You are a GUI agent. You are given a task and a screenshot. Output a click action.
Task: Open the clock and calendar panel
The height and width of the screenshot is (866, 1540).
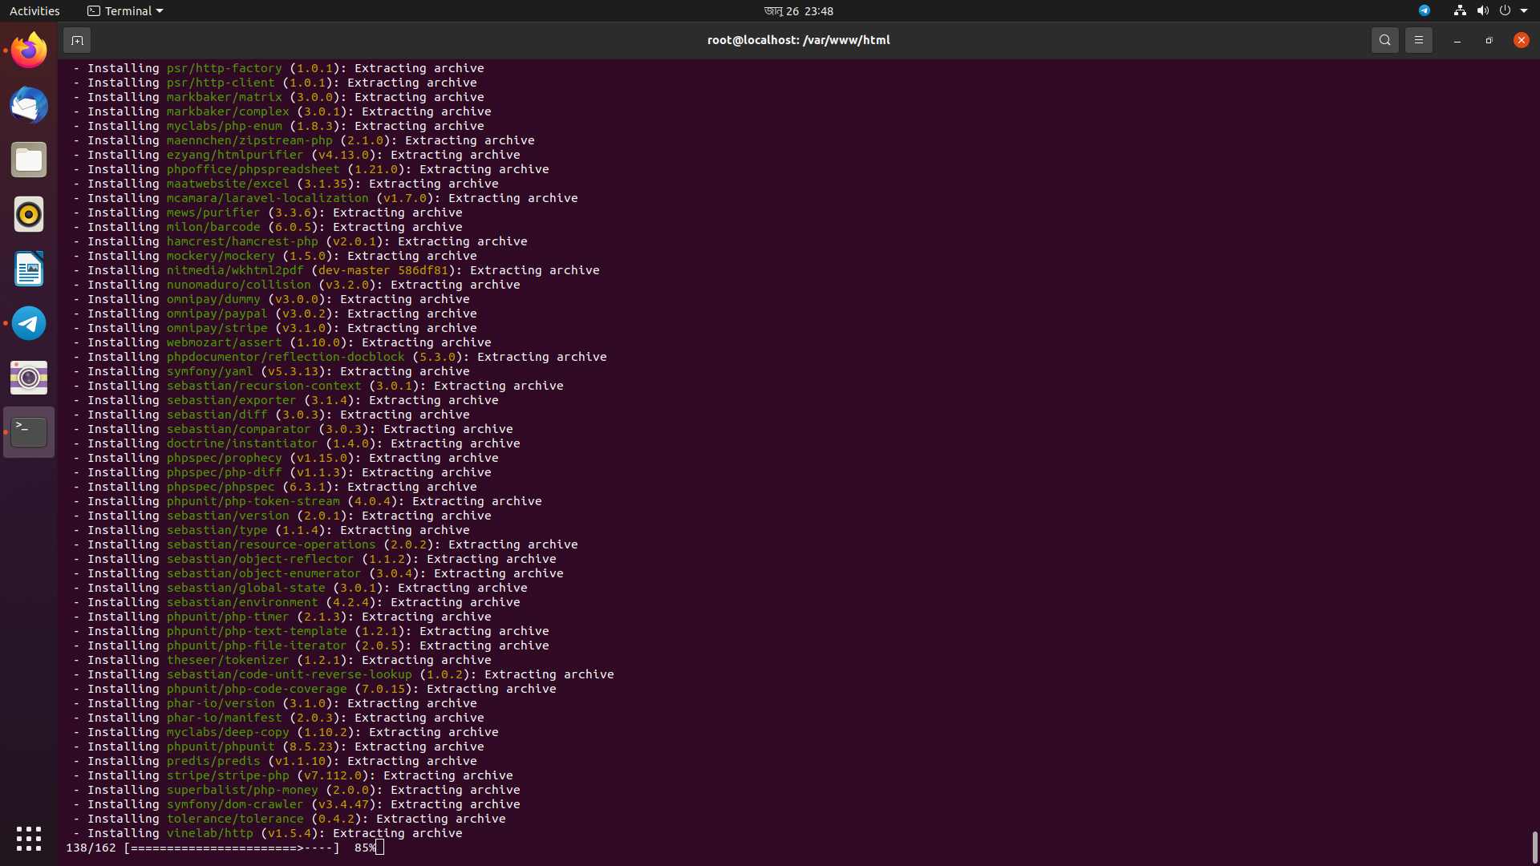coord(798,10)
